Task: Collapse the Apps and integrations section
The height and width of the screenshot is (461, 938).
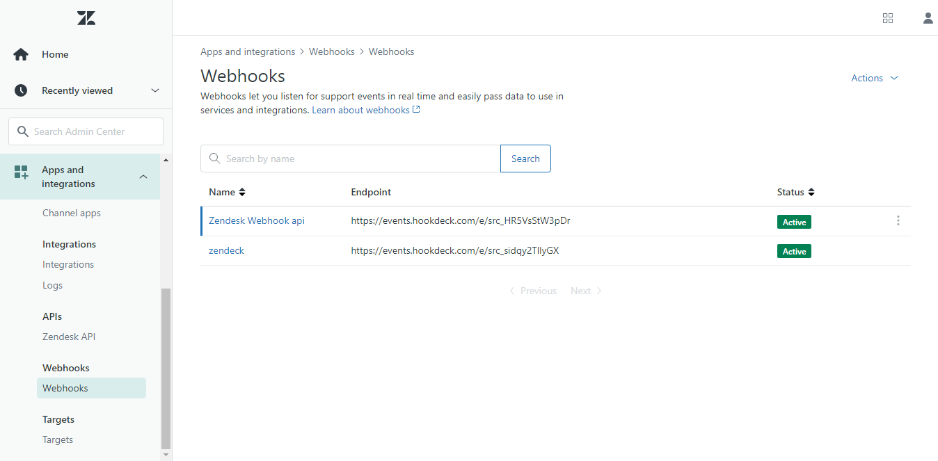Action: click(x=143, y=176)
